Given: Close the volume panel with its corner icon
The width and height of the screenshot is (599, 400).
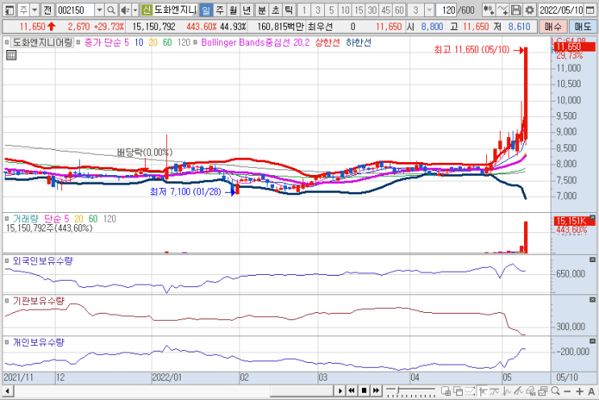Looking at the screenshot, I should click(592, 218).
